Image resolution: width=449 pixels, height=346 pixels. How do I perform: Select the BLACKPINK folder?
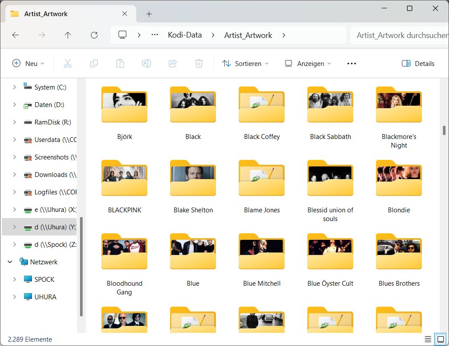coord(124,187)
